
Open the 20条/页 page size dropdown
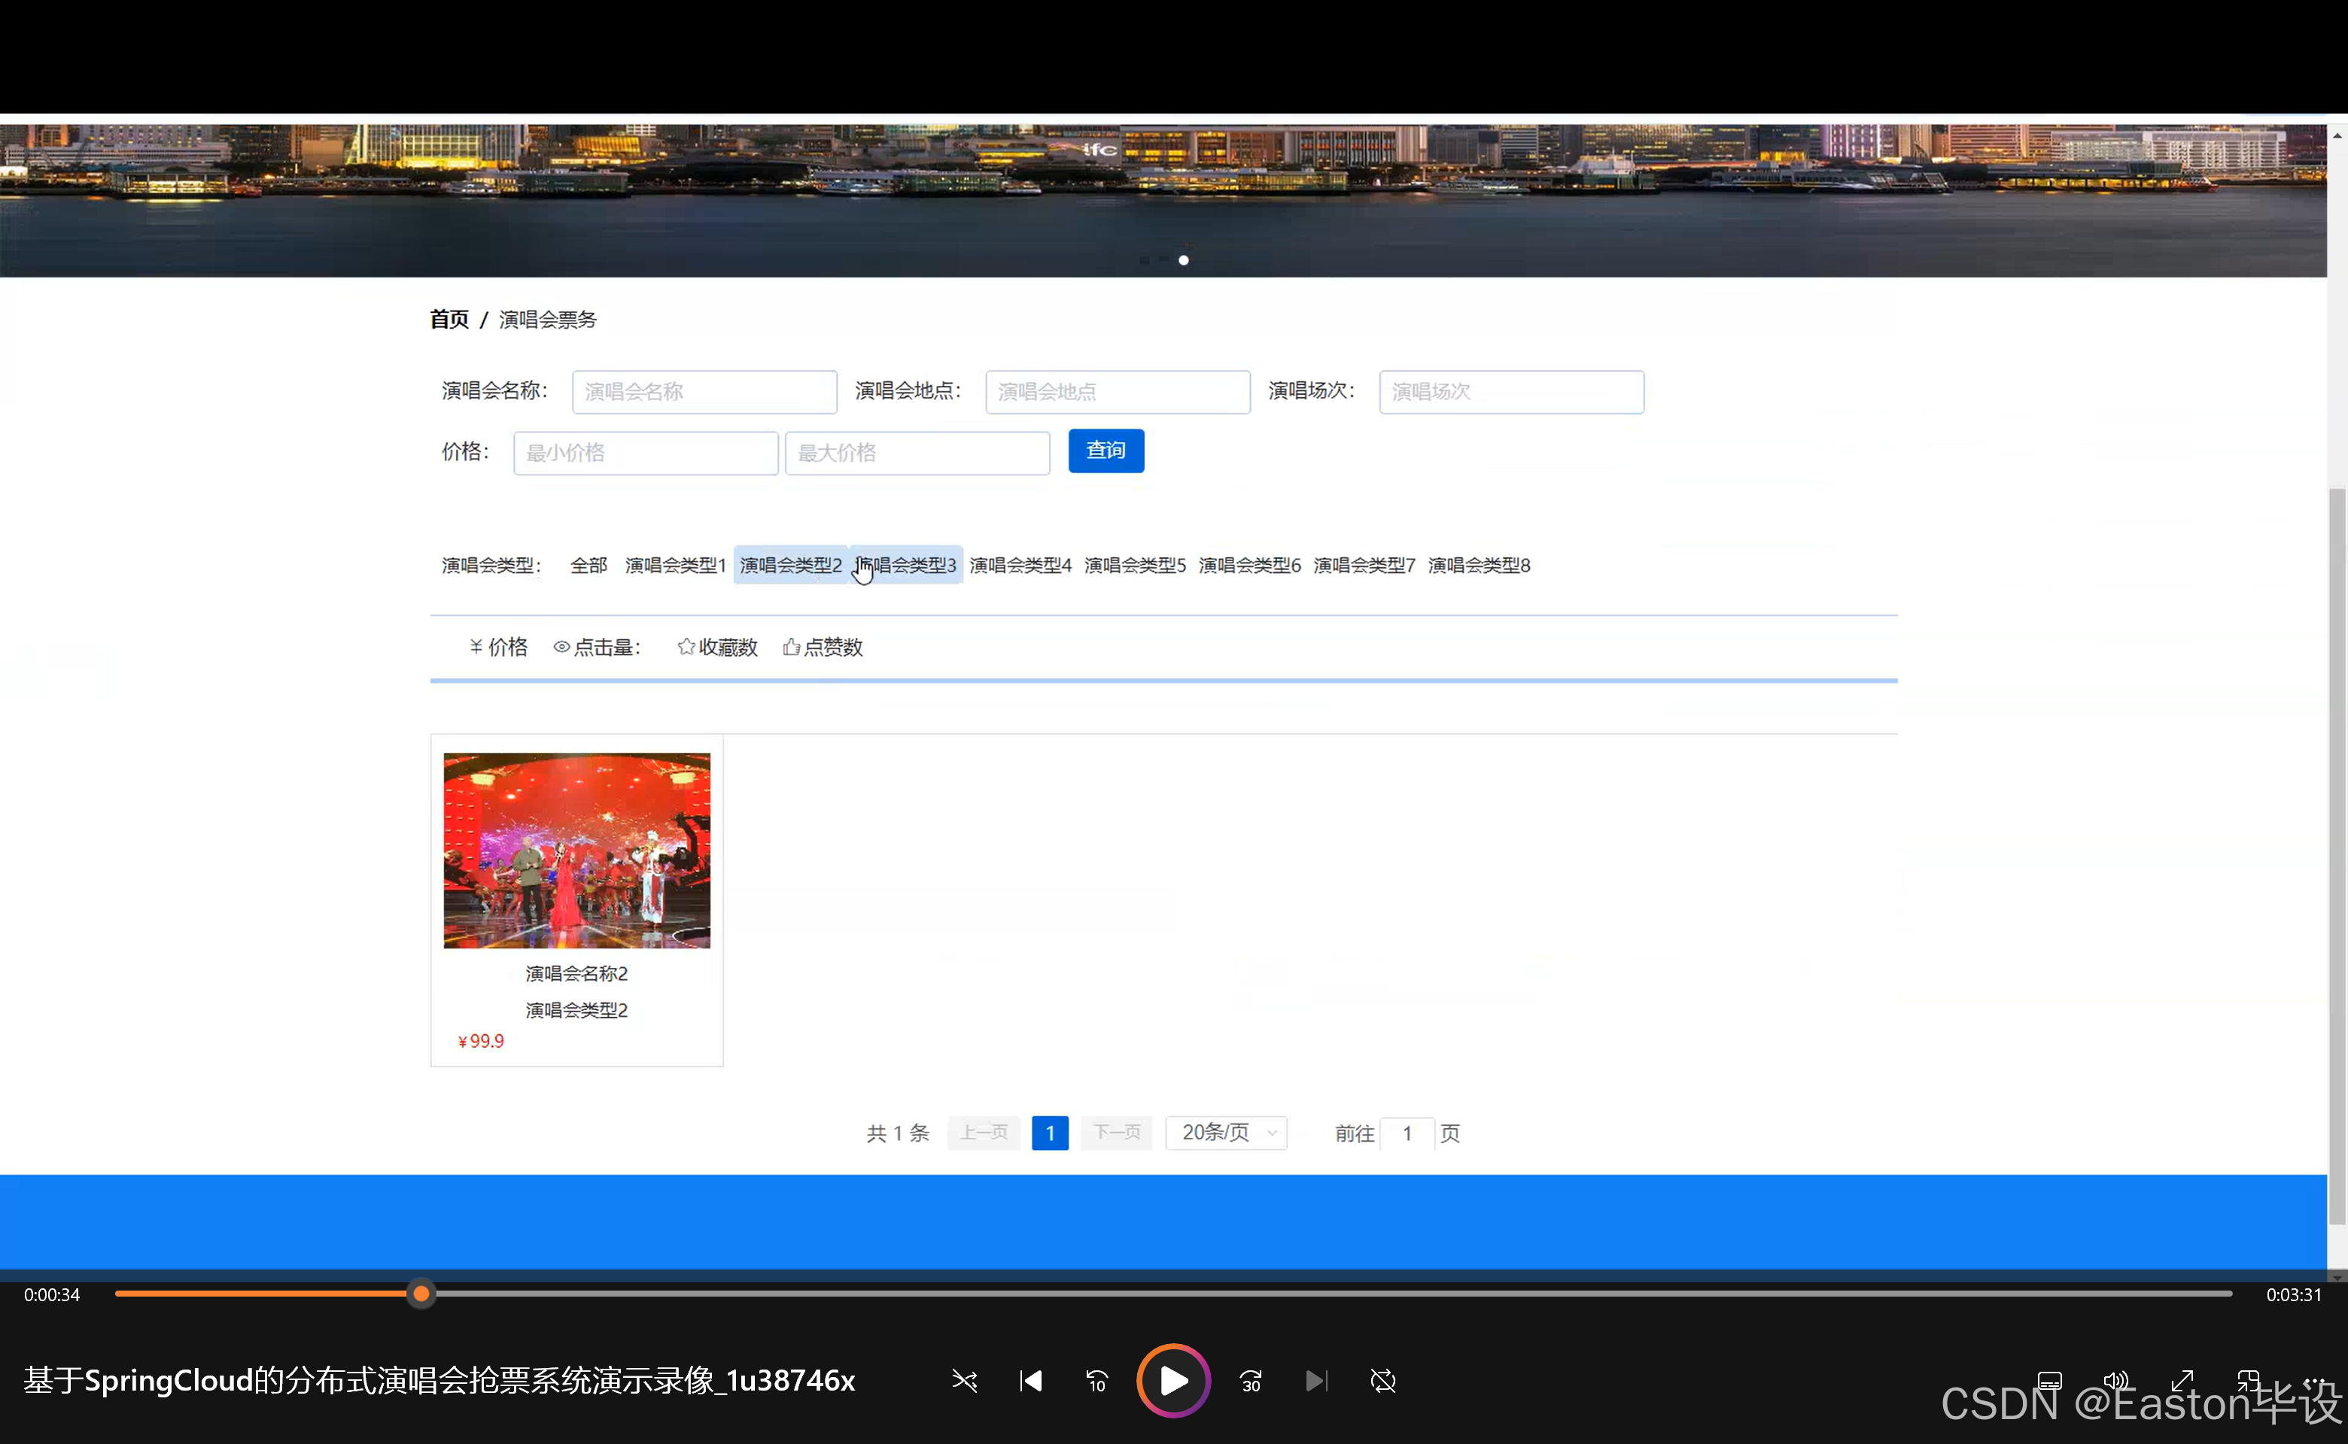(x=1226, y=1133)
